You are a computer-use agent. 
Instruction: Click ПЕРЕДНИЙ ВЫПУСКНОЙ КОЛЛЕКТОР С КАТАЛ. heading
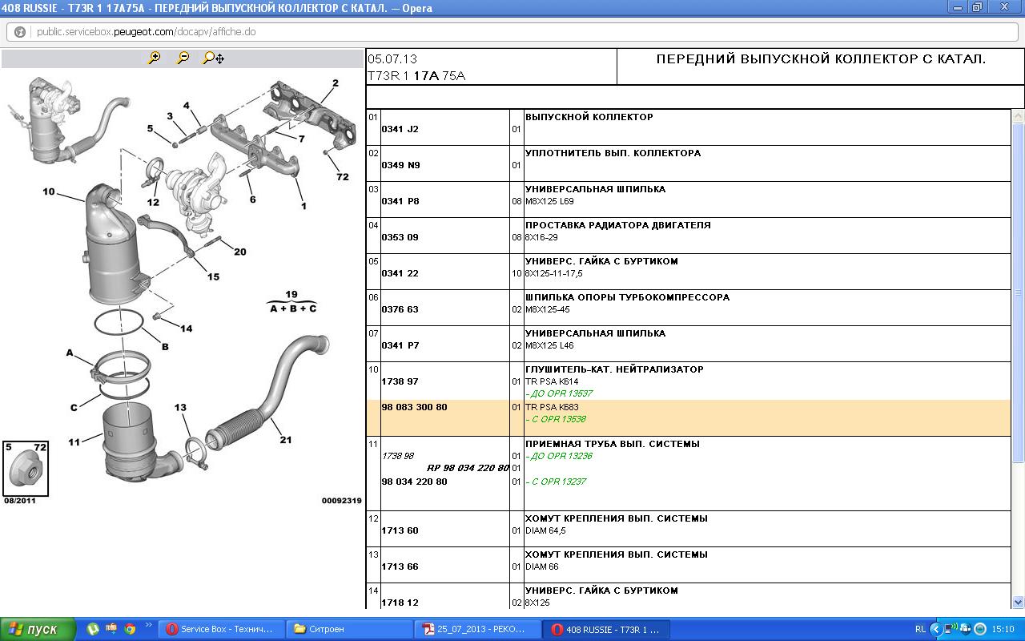pos(821,59)
